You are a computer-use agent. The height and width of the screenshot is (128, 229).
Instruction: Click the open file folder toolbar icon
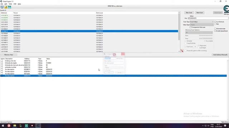(6, 7)
